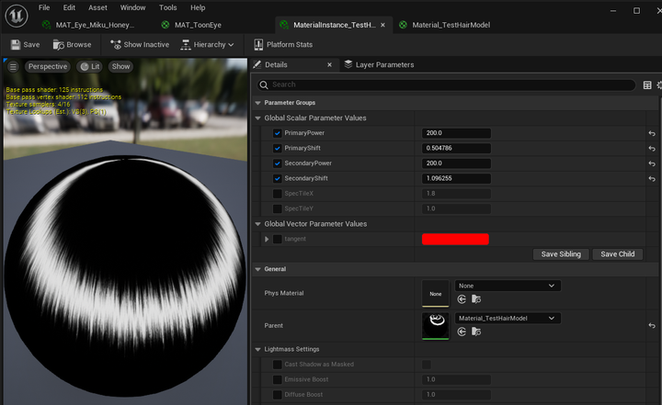Viewport: 662px width, 405px height.
Task: Click the Save Sibling button
Action: click(x=561, y=253)
